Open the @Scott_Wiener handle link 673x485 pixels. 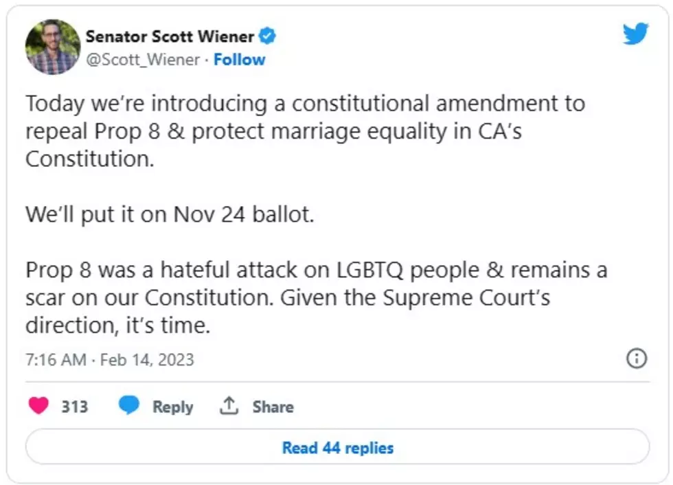143,60
